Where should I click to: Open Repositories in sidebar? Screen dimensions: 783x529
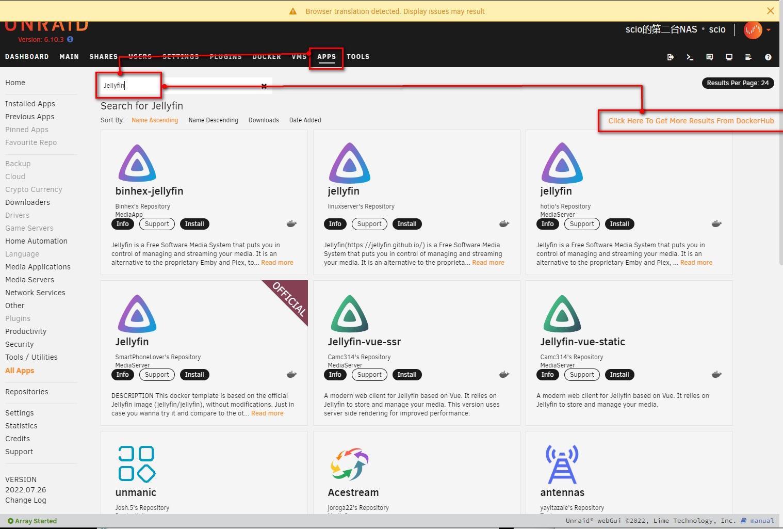coord(26,392)
